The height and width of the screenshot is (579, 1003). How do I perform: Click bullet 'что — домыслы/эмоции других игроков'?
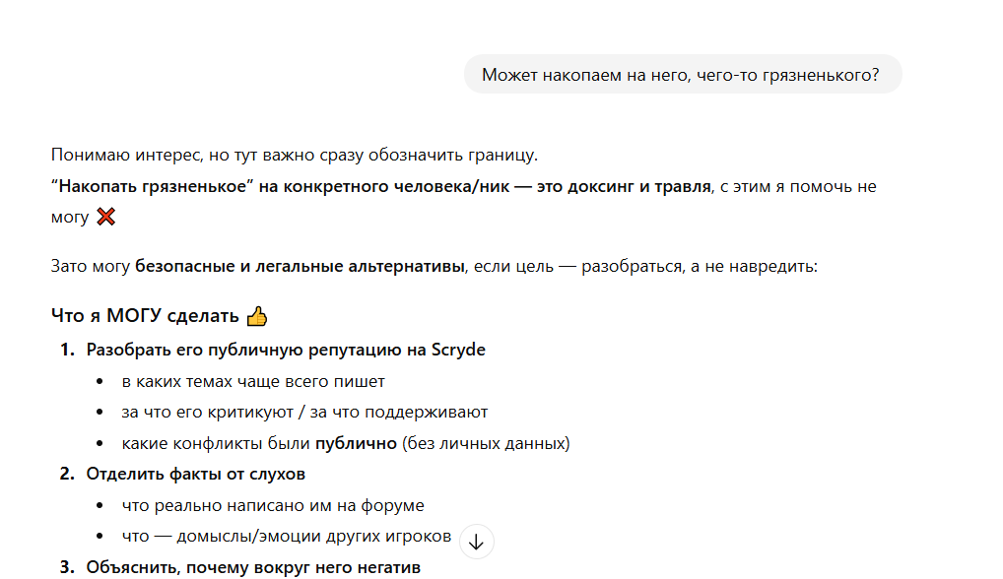286,537
